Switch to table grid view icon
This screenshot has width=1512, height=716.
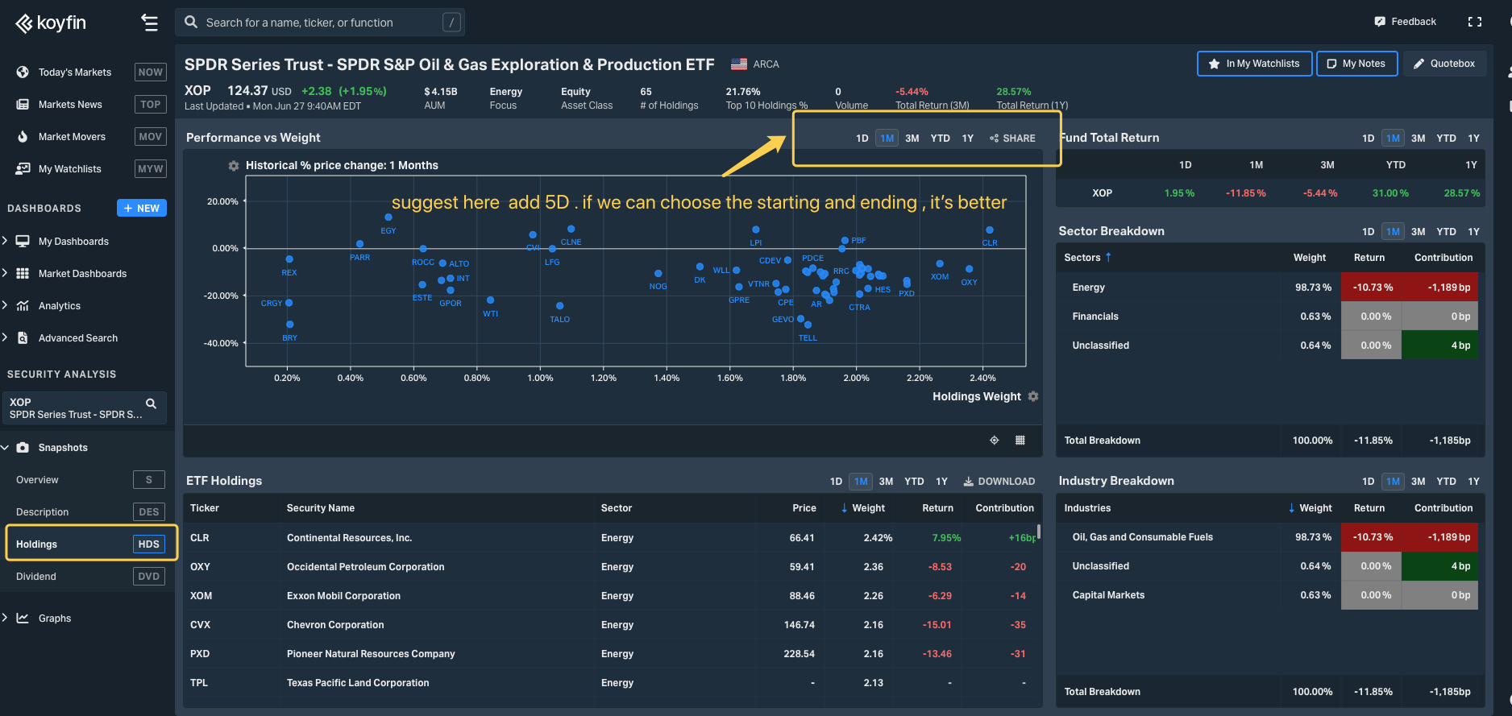pos(1020,440)
